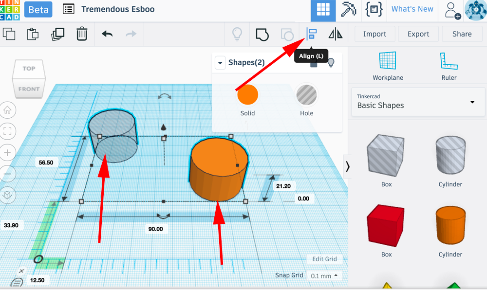Image resolution: width=487 pixels, height=290 pixels.
Task: Rename the design Tremendous Esboo
Action: click(118, 9)
